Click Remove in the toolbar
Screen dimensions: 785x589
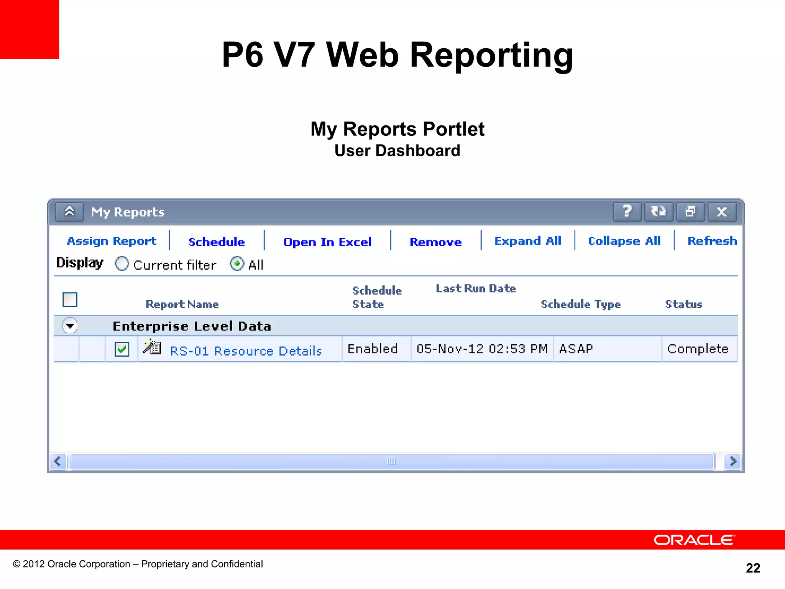(436, 242)
